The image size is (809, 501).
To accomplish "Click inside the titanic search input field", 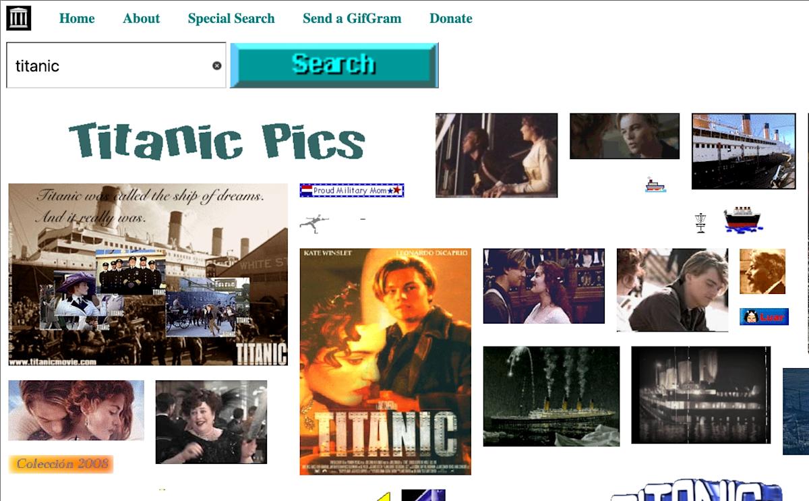I will pyautogui.click(x=101, y=65).
